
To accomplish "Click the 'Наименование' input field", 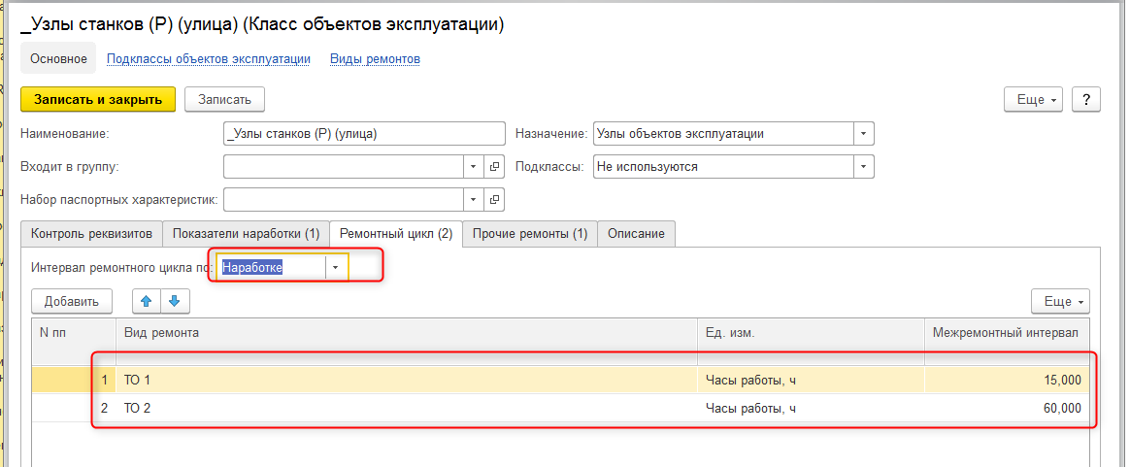I will click(x=365, y=133).
